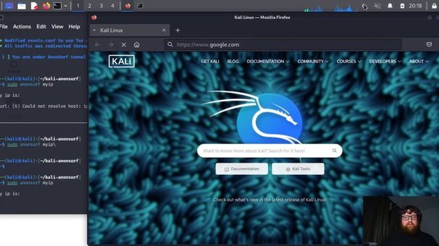
Task: Launch the text editor icon in panel
Action: pos(34,6)
